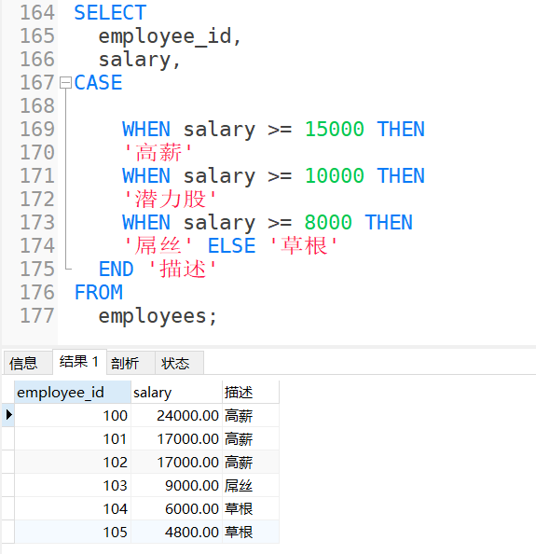Click line number 177 in the gutter
Viewport: 536px width, 554px height.
pos(37,316)
